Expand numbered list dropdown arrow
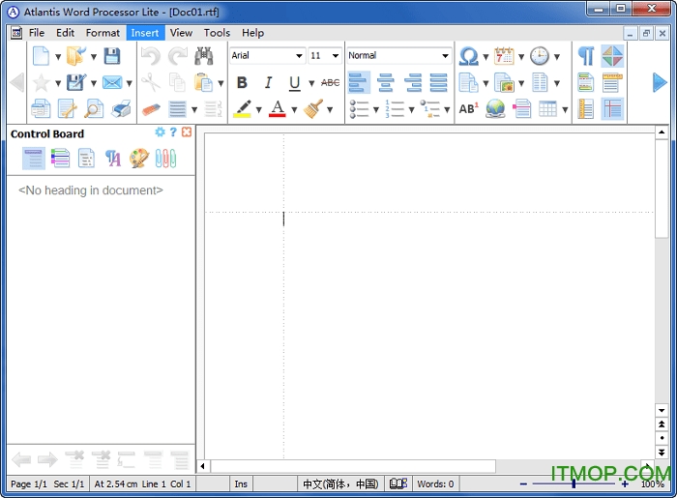 point(411,109)
